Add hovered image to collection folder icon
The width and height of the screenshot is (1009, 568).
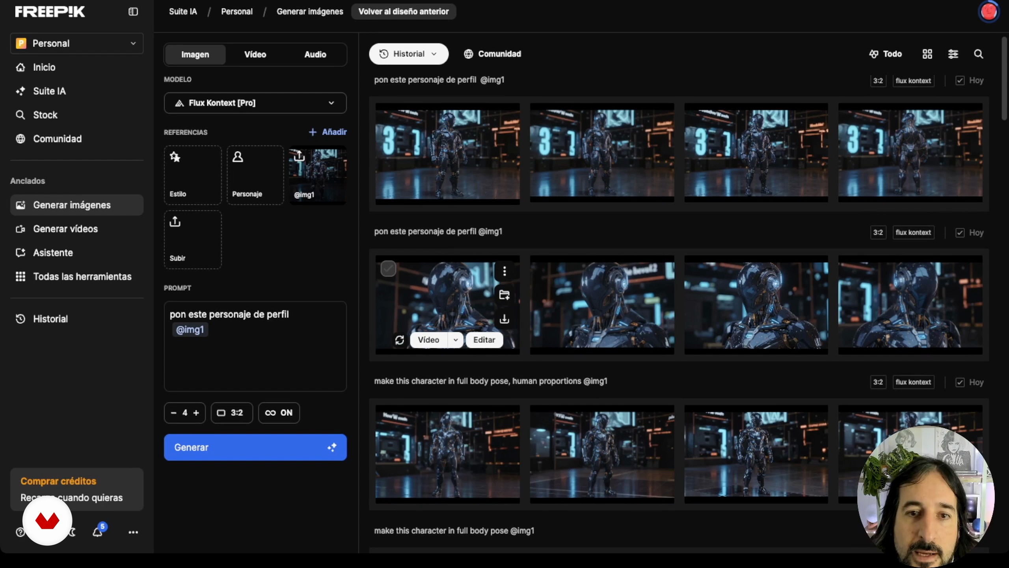[x=504, y=295]
